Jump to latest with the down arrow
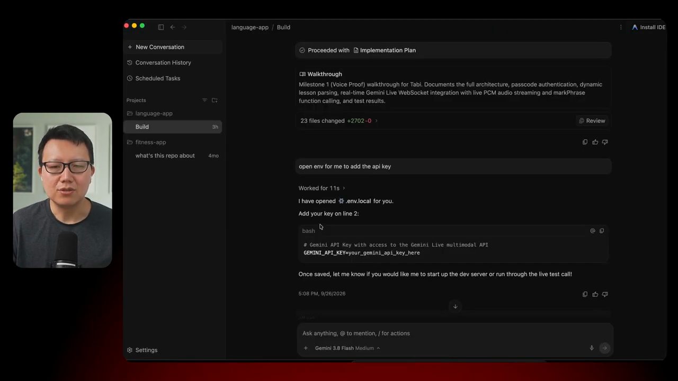678x381 pixels. [x=455, y=306]
